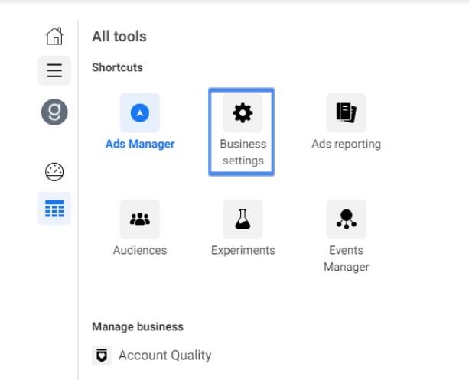
Task: Select the Ads reporting label
Action: 347,144
